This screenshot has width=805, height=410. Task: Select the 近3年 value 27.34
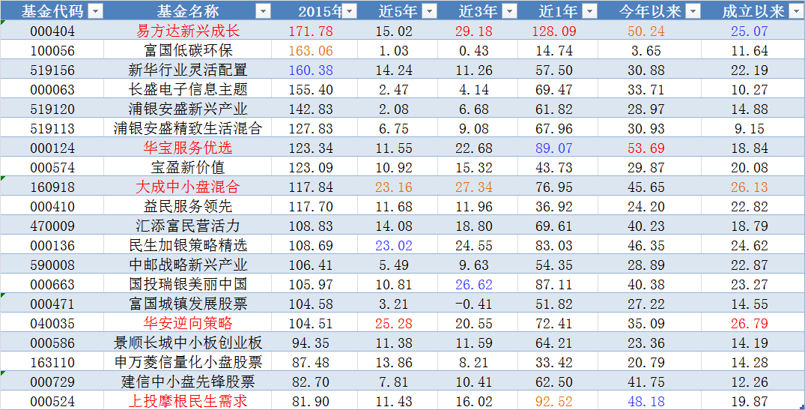474,187
